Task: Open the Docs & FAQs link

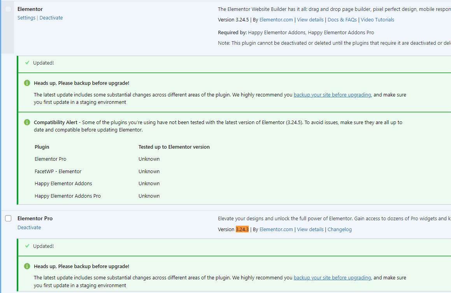Action: [342, 20]
